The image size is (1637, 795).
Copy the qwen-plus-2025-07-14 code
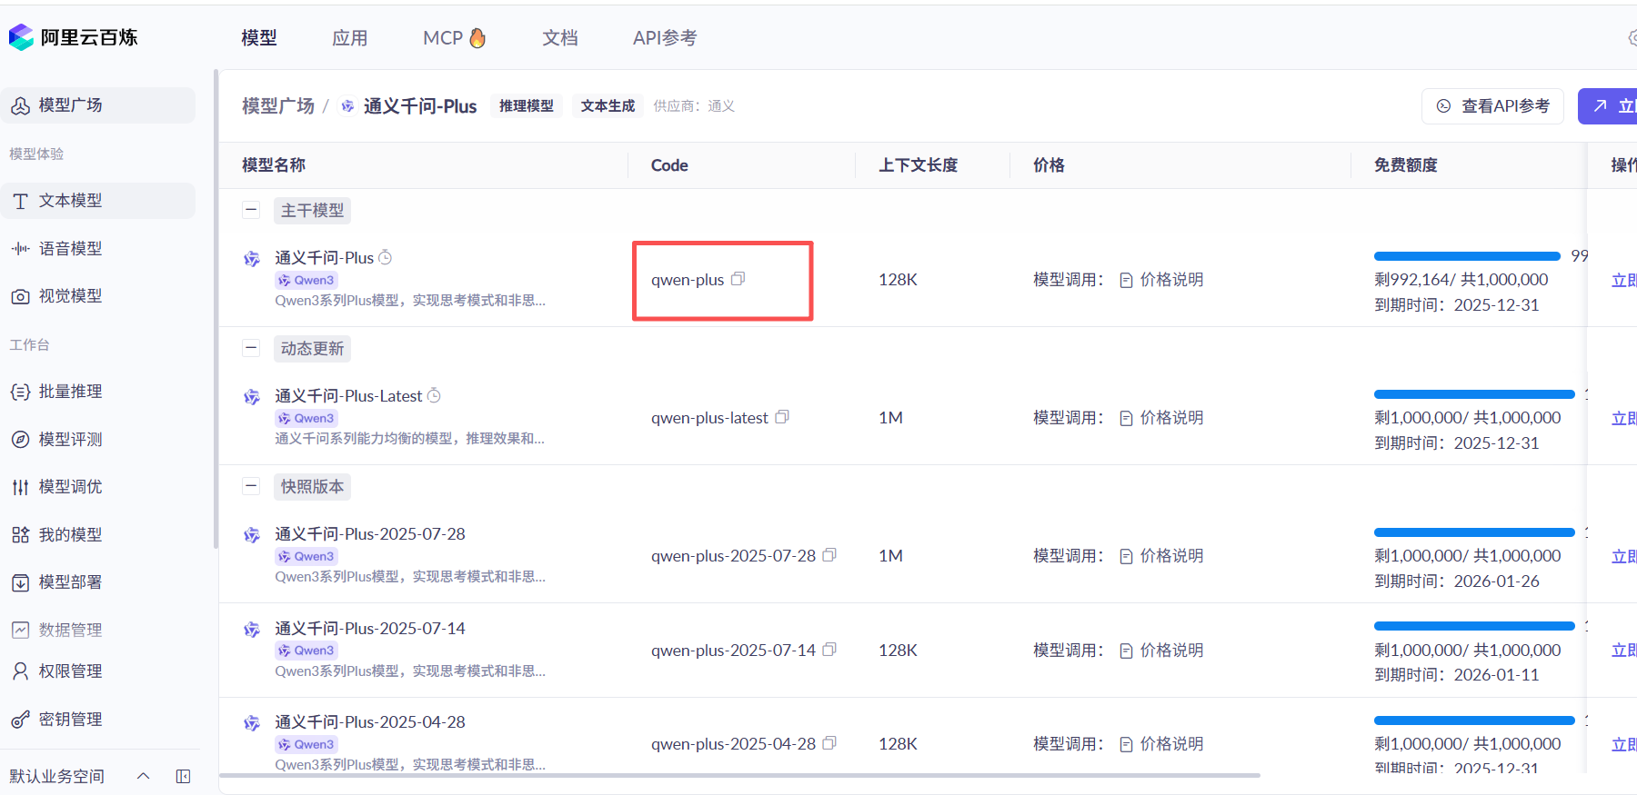tap(829, 650)
